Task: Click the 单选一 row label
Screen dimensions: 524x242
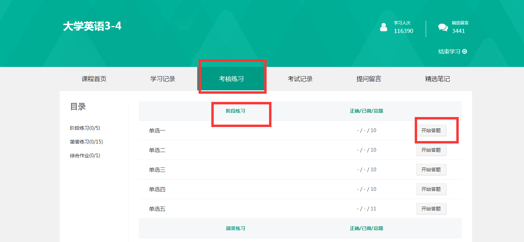Action: click(x=157, y=130)
